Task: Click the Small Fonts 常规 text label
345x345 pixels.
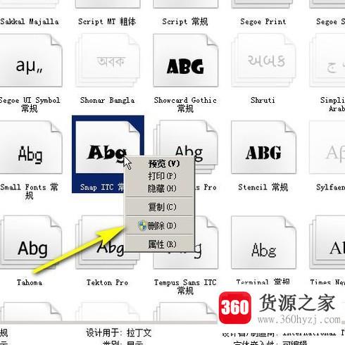Action: (30, 192)
